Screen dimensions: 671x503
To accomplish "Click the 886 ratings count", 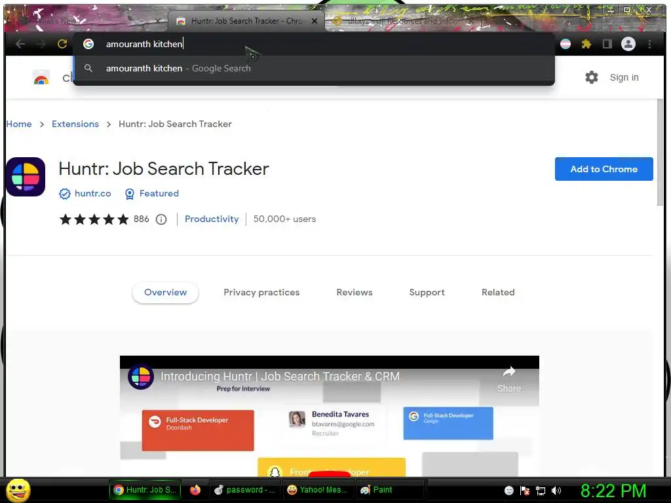I will (142, 219).
